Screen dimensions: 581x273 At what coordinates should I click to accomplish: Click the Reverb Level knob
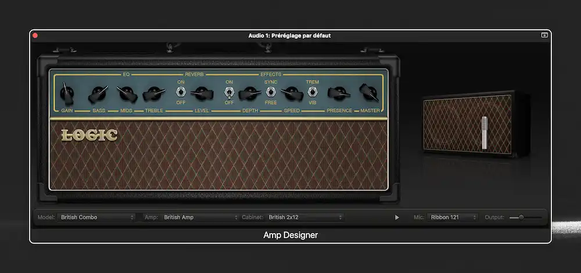[x=202, y=93]
